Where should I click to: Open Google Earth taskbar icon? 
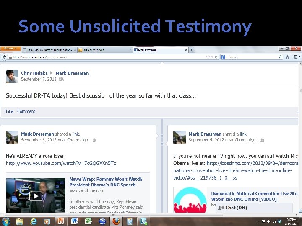pos(102,221)
